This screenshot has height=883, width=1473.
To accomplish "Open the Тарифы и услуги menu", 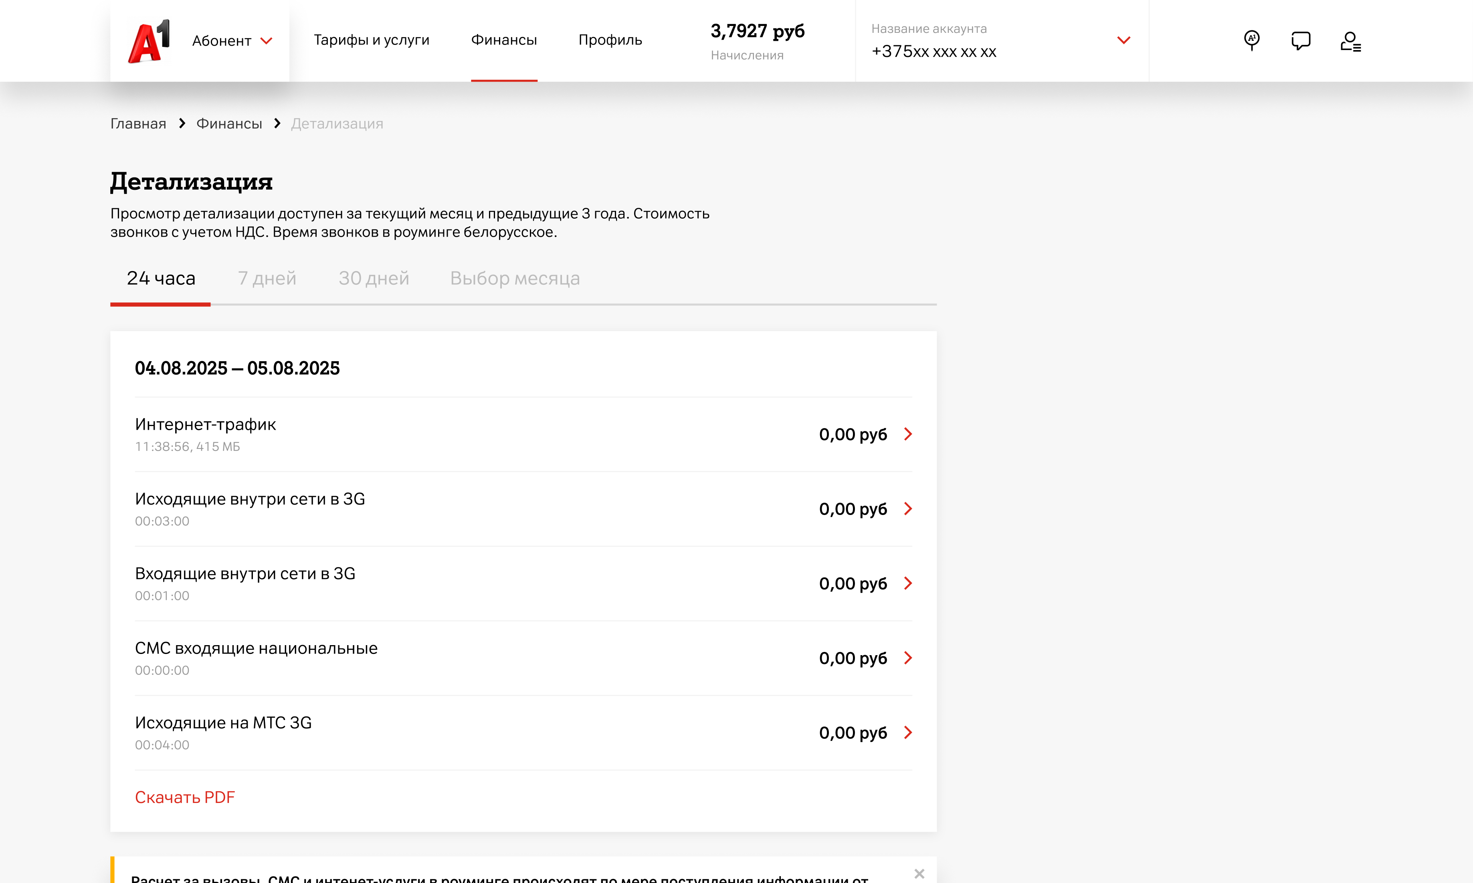I will 371,40.
